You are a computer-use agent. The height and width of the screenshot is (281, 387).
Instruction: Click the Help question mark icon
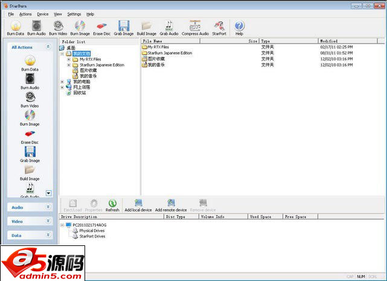pyautogui.click(x=239, y=27)
